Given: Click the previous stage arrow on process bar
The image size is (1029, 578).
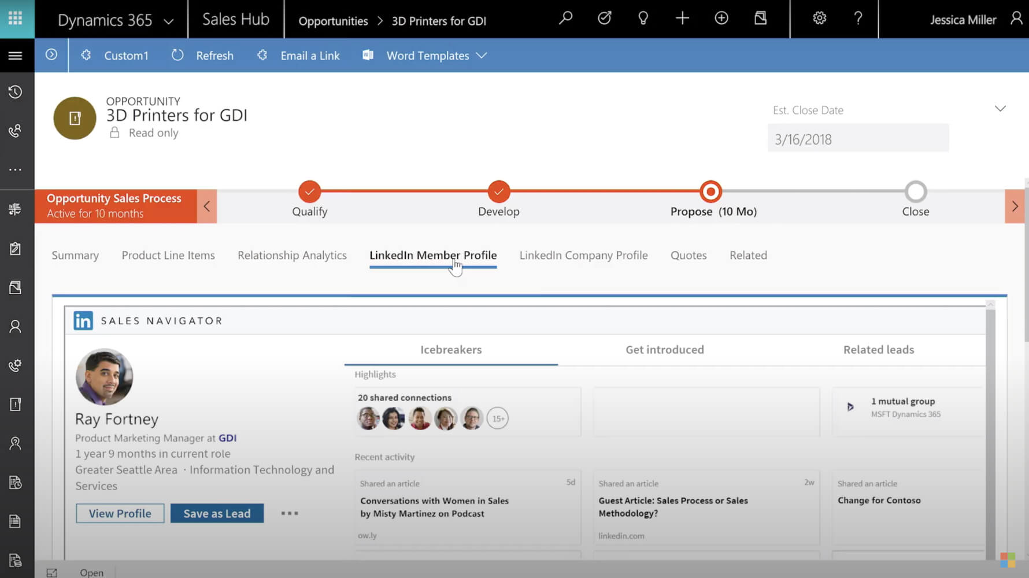Looking at the screenshot, I should [207, 206].
